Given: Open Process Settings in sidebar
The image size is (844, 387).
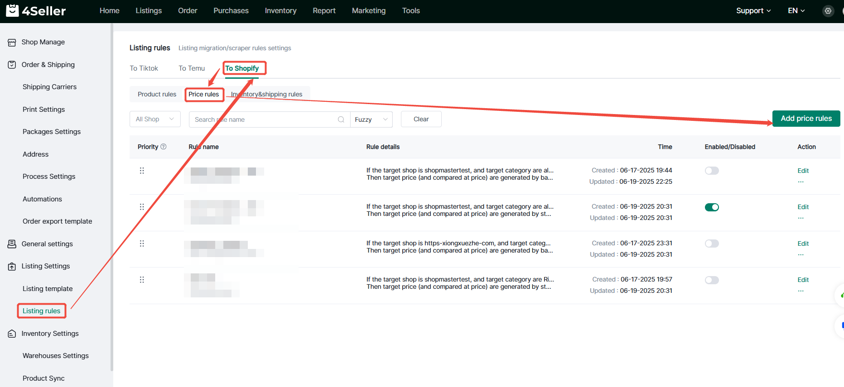Looking at the screenshot, I should (x=49, y=177).
